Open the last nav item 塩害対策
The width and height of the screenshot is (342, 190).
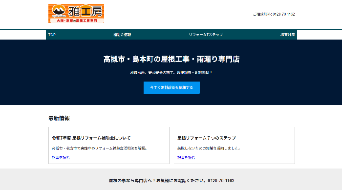287,35
